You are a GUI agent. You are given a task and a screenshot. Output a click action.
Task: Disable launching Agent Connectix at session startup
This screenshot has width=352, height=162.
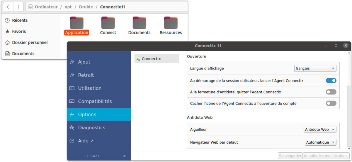pyautogui.click(x=331, y=81)
